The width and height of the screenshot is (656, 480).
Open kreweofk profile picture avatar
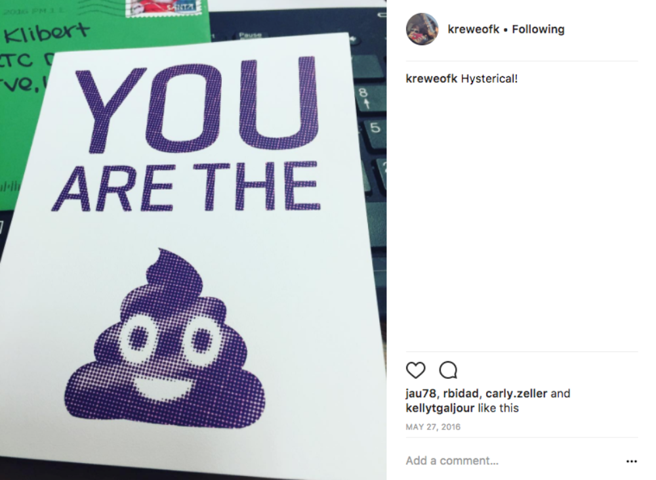[x=422, y=29]
